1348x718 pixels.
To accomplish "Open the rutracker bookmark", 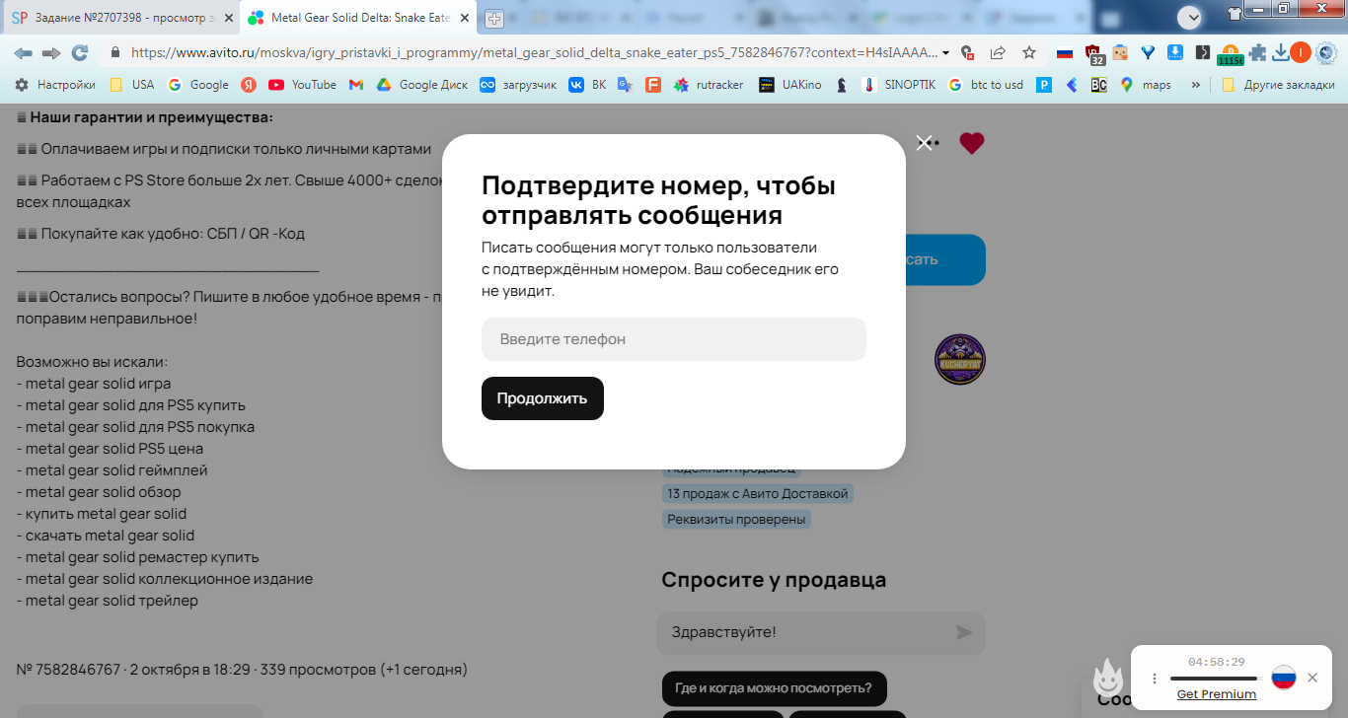I will 709,85.
